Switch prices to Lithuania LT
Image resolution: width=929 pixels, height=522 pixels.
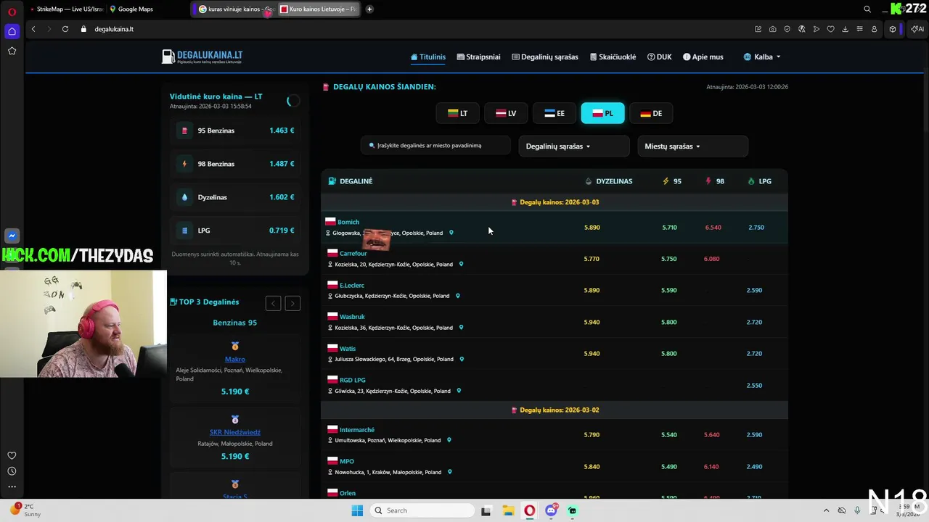coord(458,113)
